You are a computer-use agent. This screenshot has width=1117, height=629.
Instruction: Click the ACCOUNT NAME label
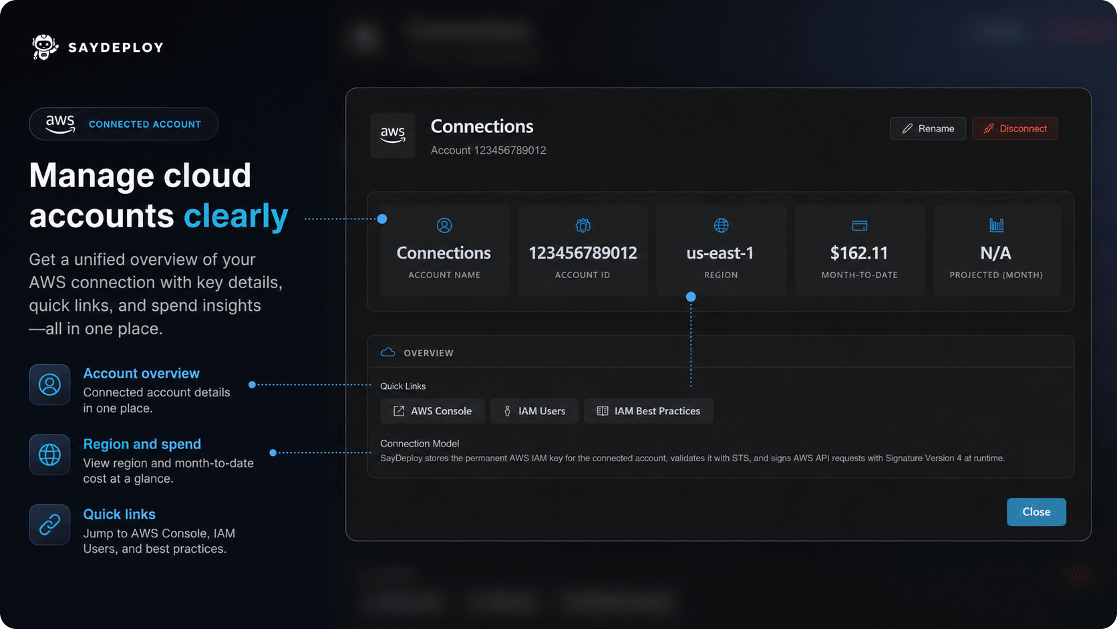pos(444,275)
